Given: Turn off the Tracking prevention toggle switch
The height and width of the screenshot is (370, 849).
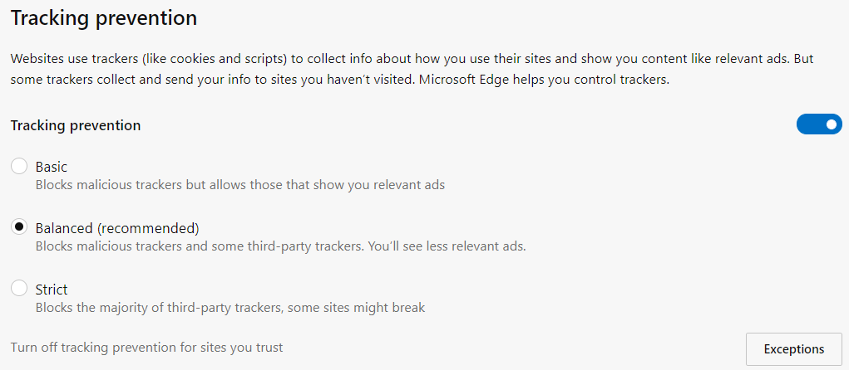Looking at the screenshot, I should pyautogui.click(x=818, y=124).
